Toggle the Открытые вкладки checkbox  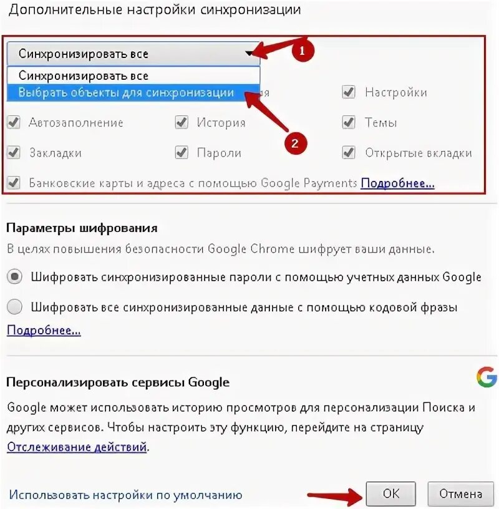[x=349, y=153]
